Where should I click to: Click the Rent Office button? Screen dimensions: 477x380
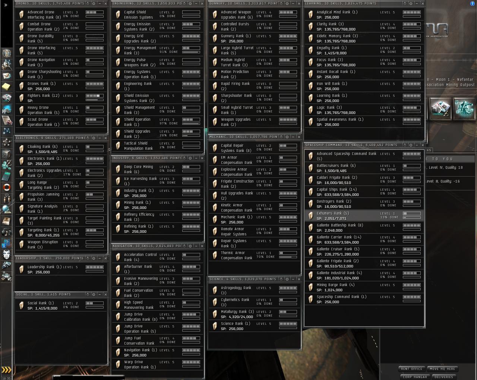coord(411,369)
